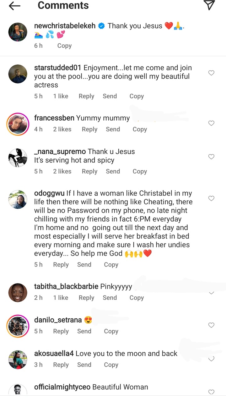View tabitha_blackbarbie's profile avatar

[x=18, y=292]
